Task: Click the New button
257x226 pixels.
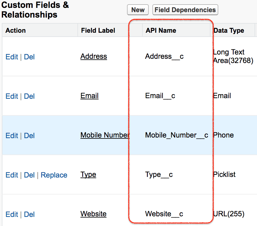Action: pyautogui.click(x=138, y=10)
